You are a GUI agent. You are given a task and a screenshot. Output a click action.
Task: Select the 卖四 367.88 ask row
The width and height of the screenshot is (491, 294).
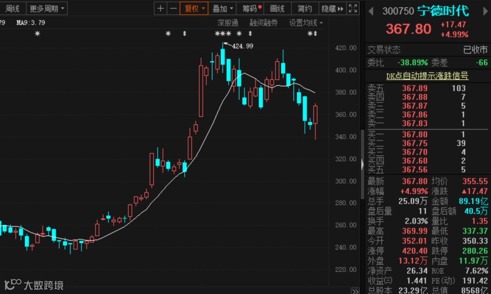coord(427,97)
